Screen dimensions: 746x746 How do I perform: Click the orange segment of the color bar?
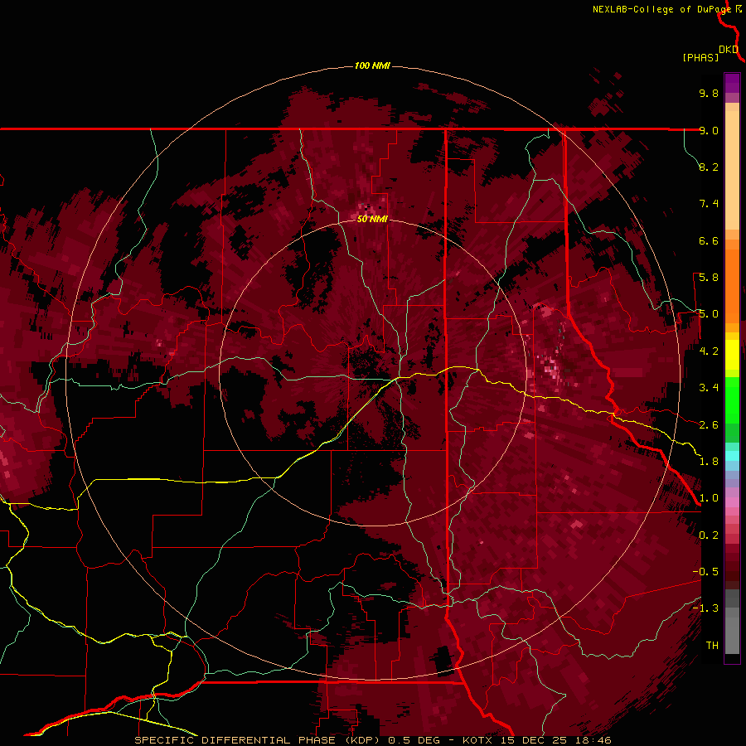pyautogui.click(x=732, y=281)
